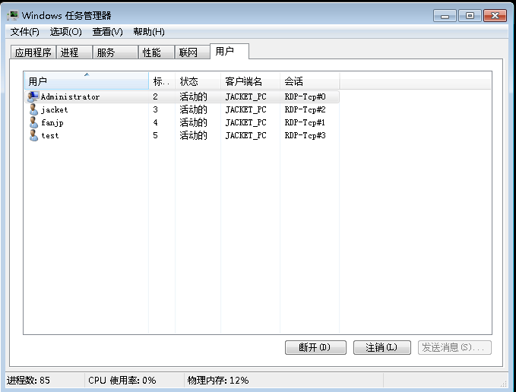516x392 pixels.
Task: Click ID value 3 in jacket row
Action: (155, 109)
